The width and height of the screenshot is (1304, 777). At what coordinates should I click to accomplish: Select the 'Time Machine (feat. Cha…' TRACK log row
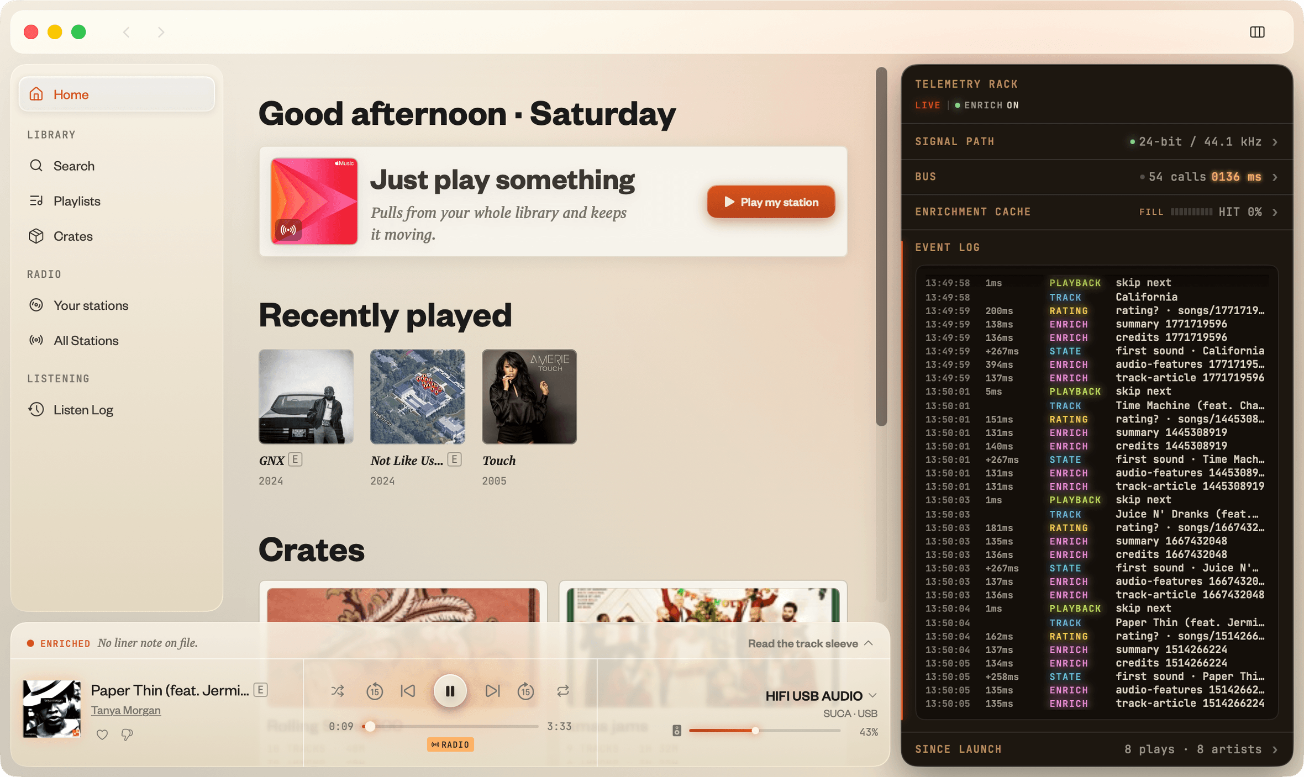pos(1096,406)
